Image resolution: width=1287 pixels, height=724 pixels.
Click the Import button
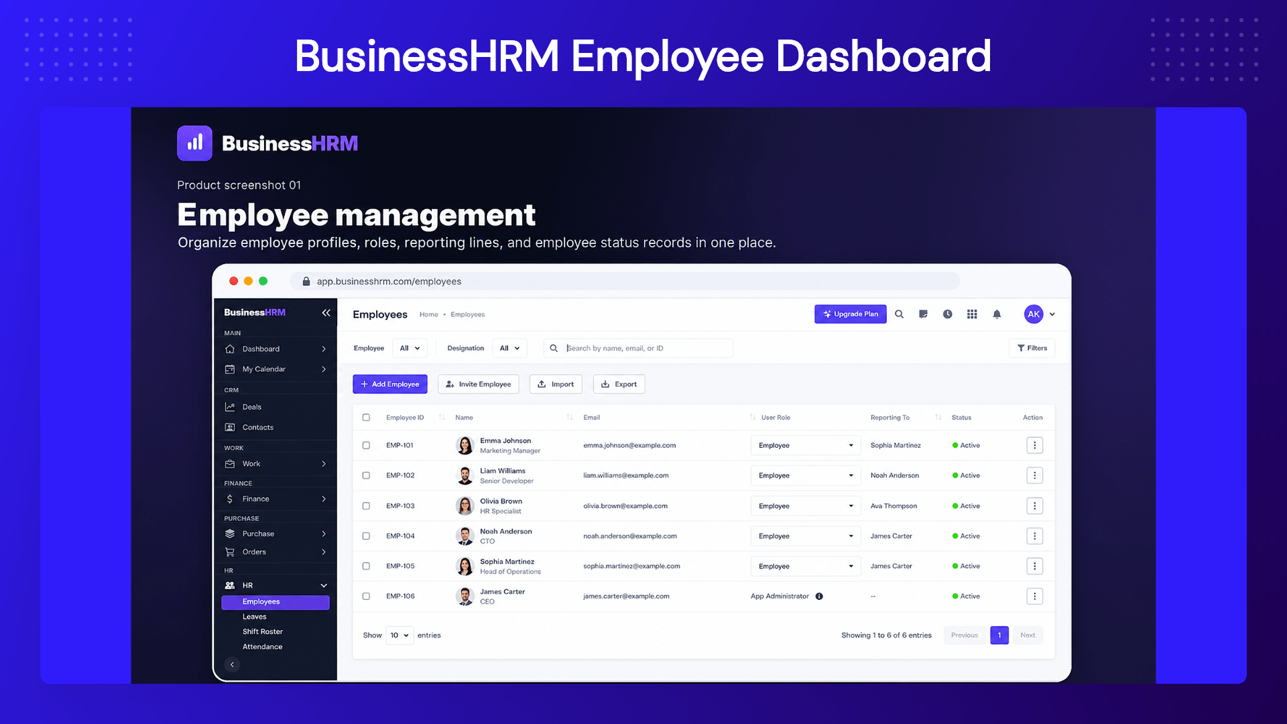point(556,384)
